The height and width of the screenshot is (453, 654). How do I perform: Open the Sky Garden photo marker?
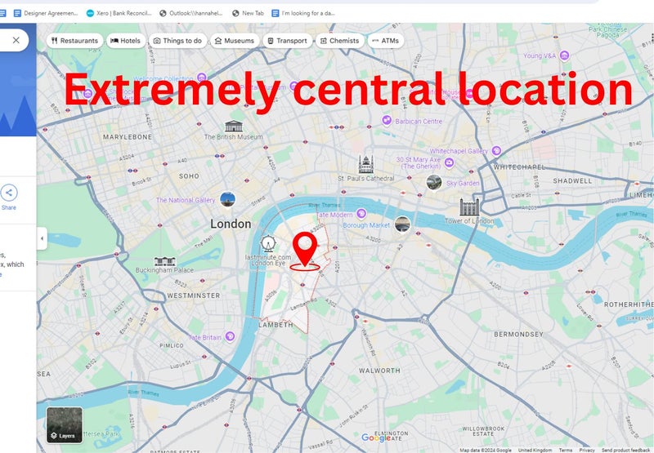tap(434, 182)
